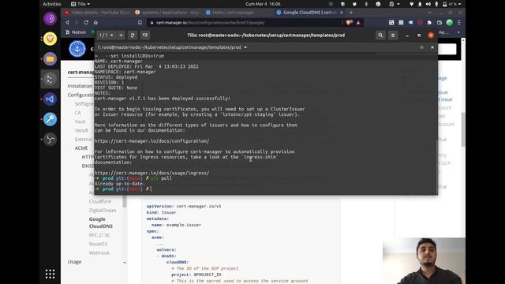Open Brave Shields icon
The width and height of the screenshot is (505, 284).
[x=349, y=23]
